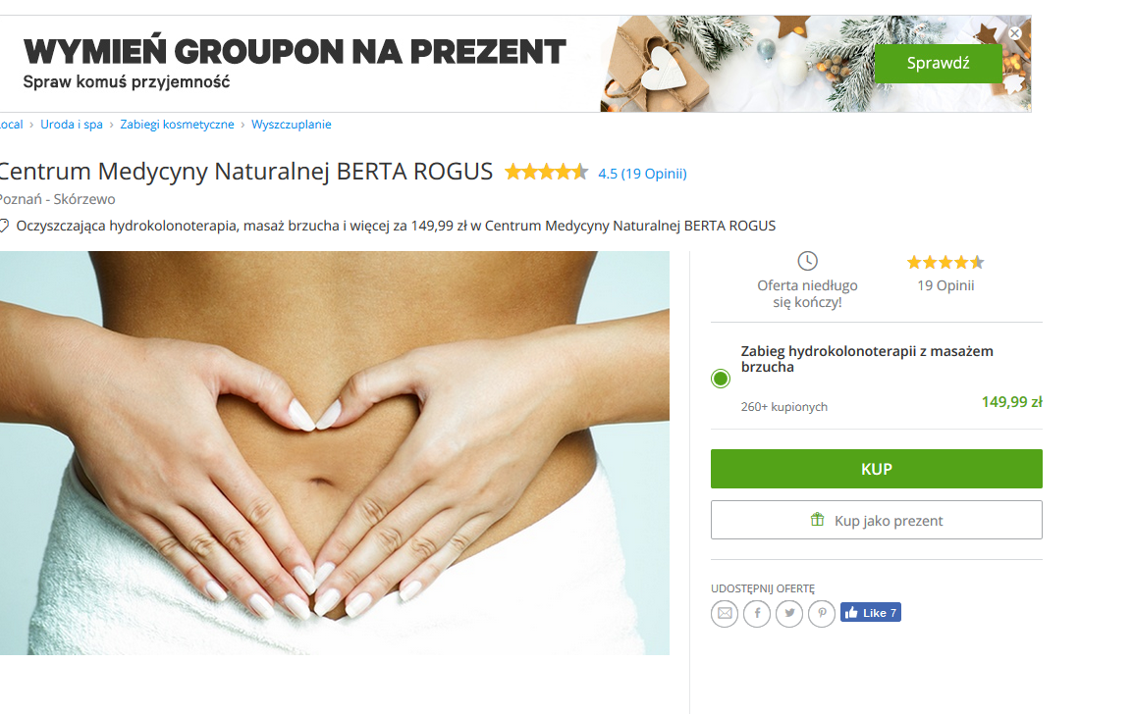Click the gift icon in 'Kup jako prezent'
1133x714 pixels.
817,519
